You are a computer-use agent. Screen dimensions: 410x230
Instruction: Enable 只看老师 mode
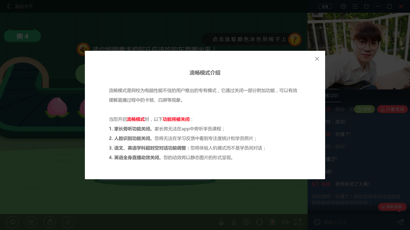(392, 109)
